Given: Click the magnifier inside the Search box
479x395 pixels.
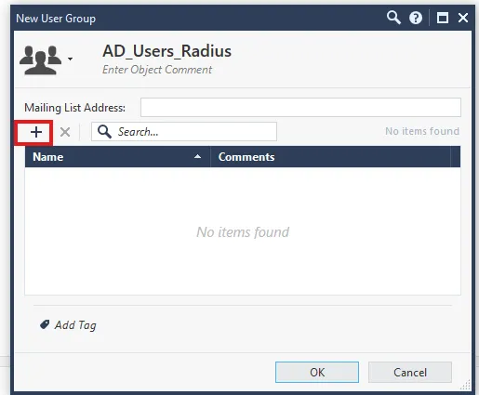Looking at the screenshot, I should (104, 132).
